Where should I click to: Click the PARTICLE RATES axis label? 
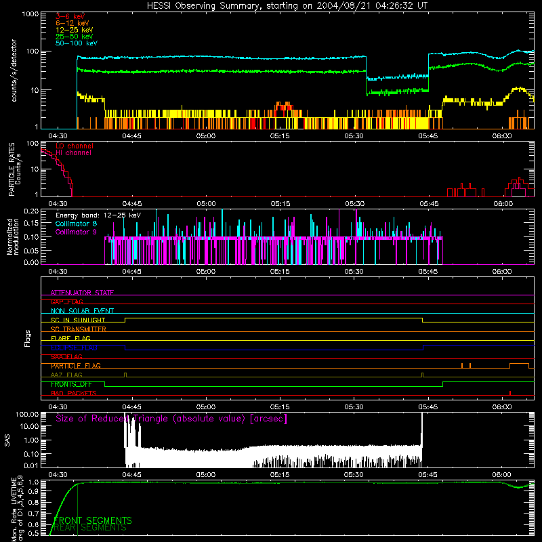tap(14, 169)
